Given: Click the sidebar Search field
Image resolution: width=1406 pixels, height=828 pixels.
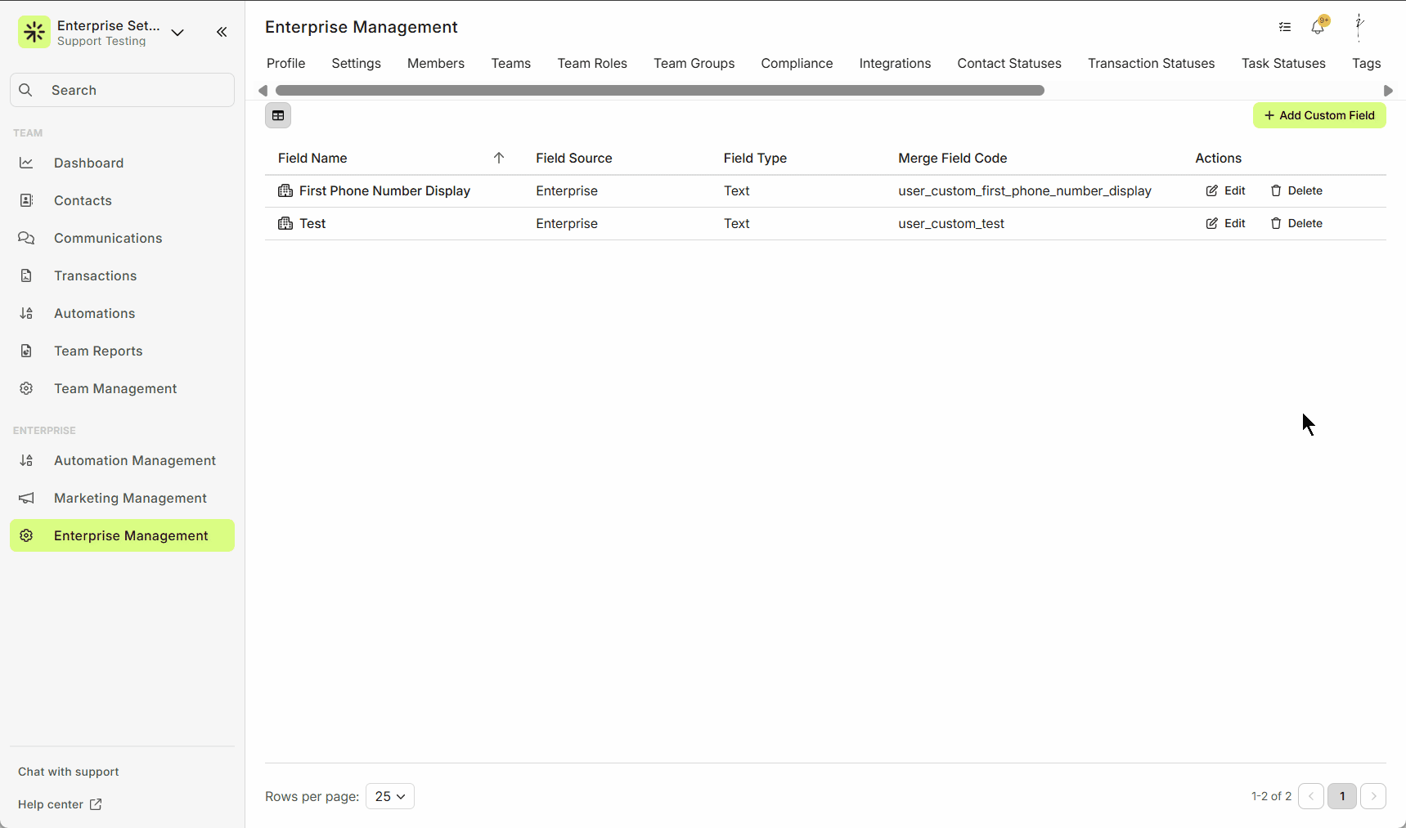Looking at the screenshot, I should click(x=123, y=90).
